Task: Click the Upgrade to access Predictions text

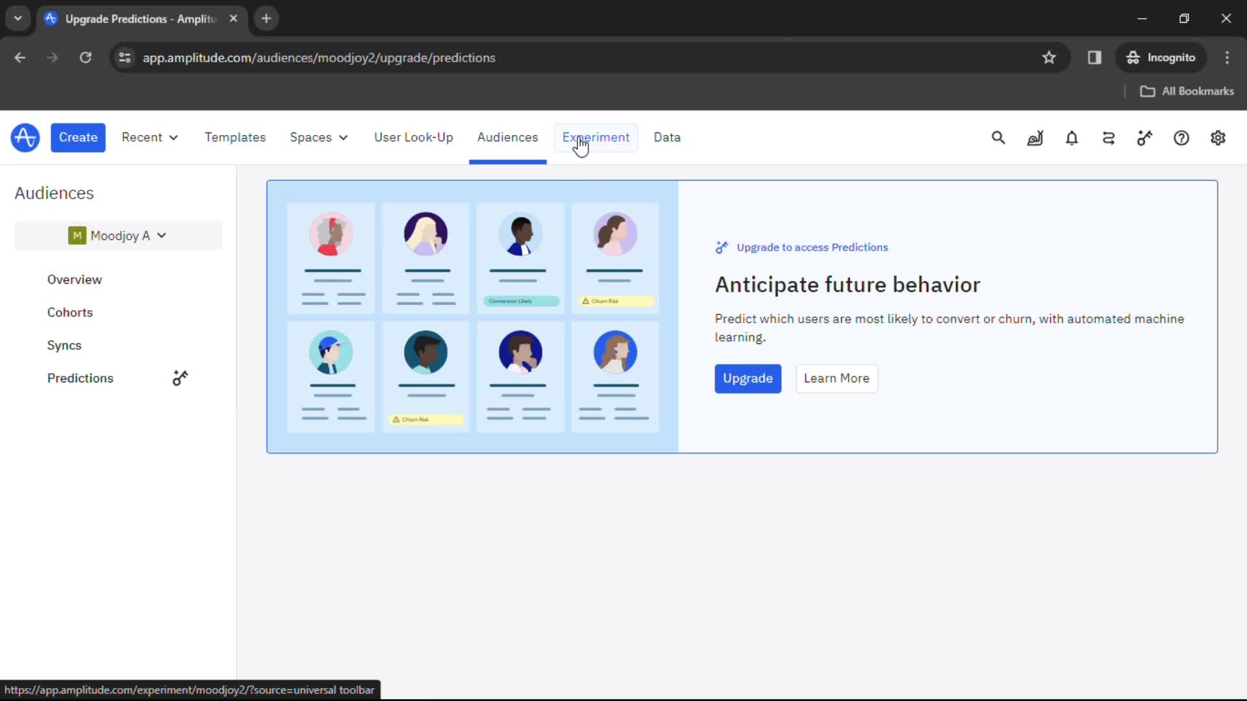Action: pyautogui.click(x=812, y=247)
